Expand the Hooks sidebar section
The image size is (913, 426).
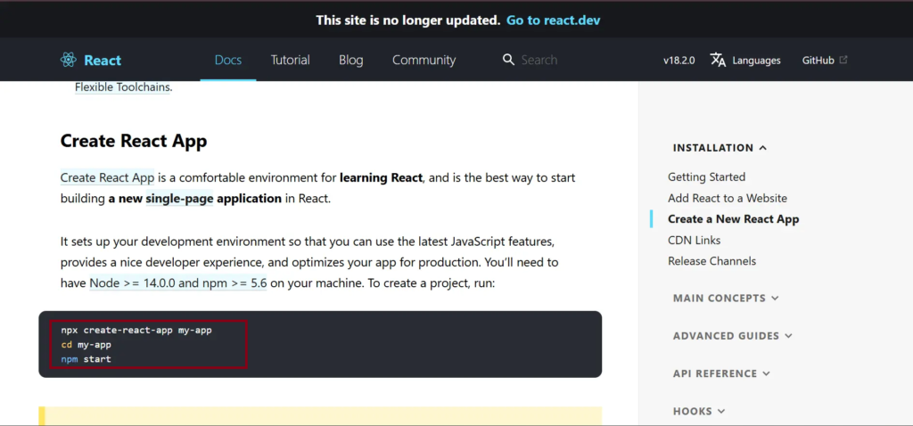coord(699,412)
